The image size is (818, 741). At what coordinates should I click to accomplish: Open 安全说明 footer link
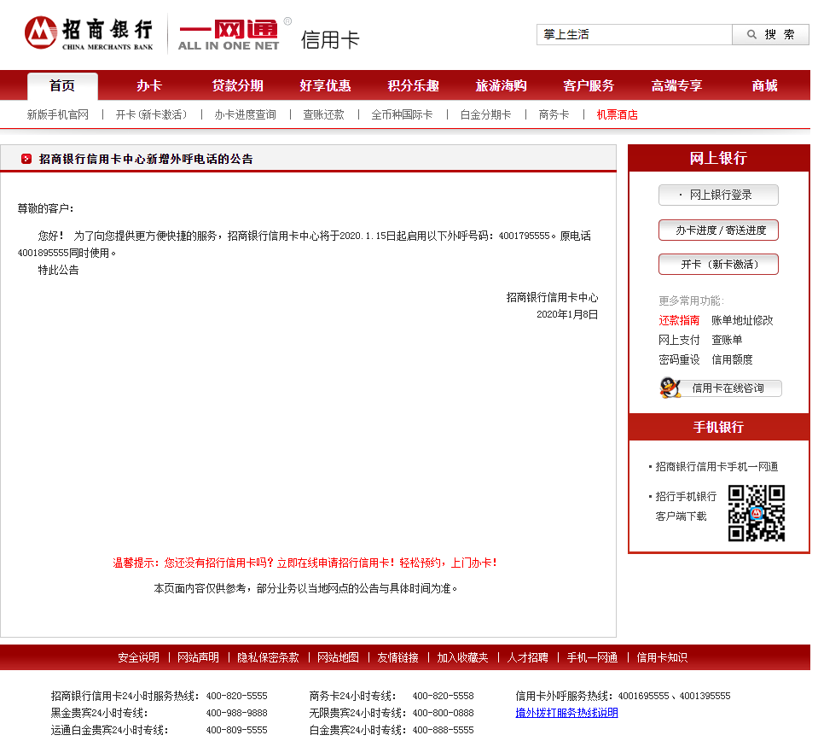tap(138, 657)
